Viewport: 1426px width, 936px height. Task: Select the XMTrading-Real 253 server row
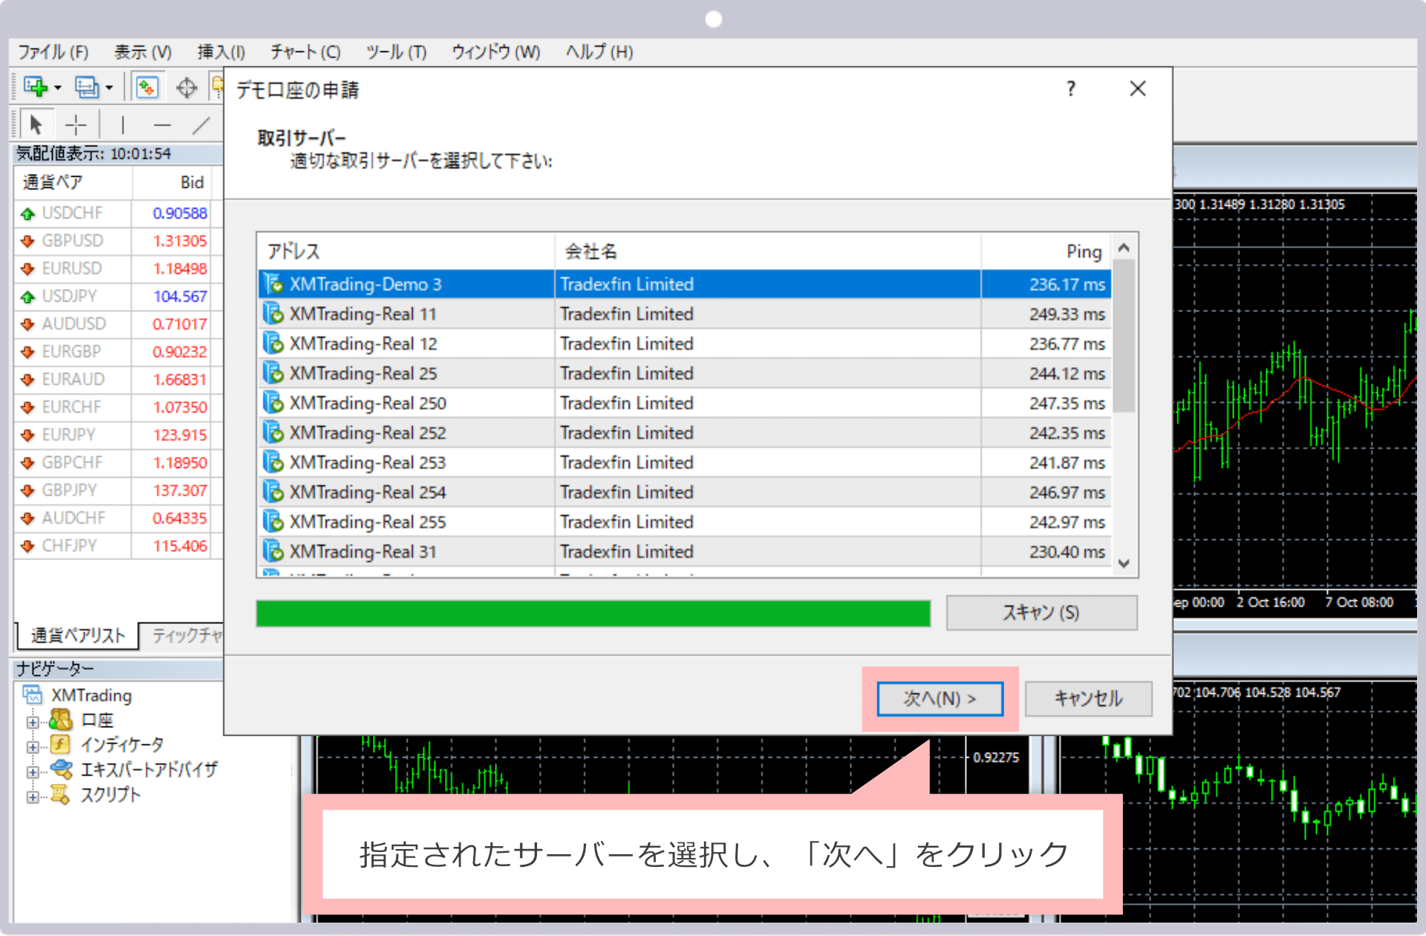[x=685, y=462]
